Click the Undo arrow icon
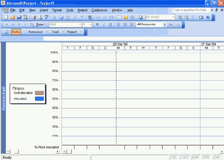This screenshot has width=224, height=160. (82, 17)
